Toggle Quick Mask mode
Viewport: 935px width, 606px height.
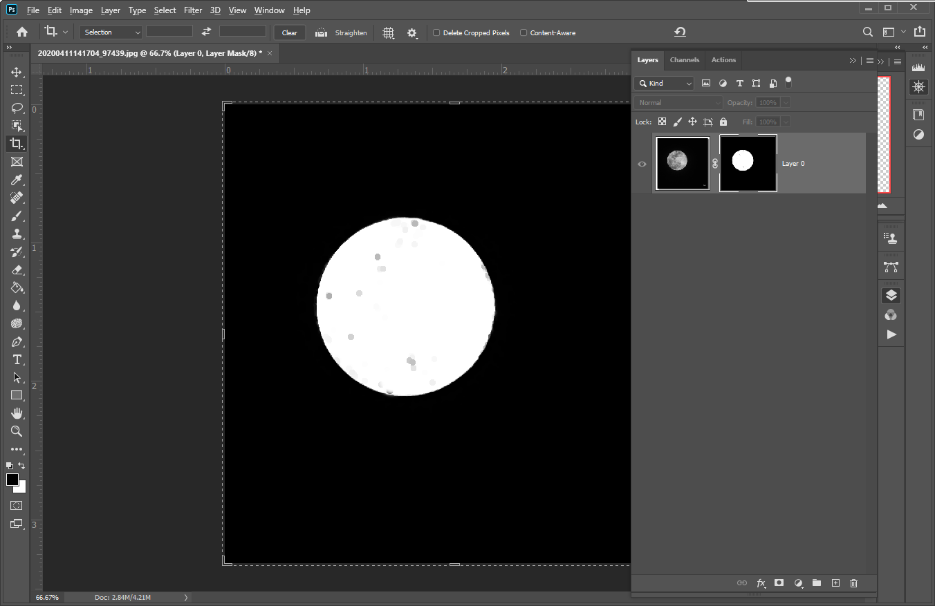tap(17, 506)
